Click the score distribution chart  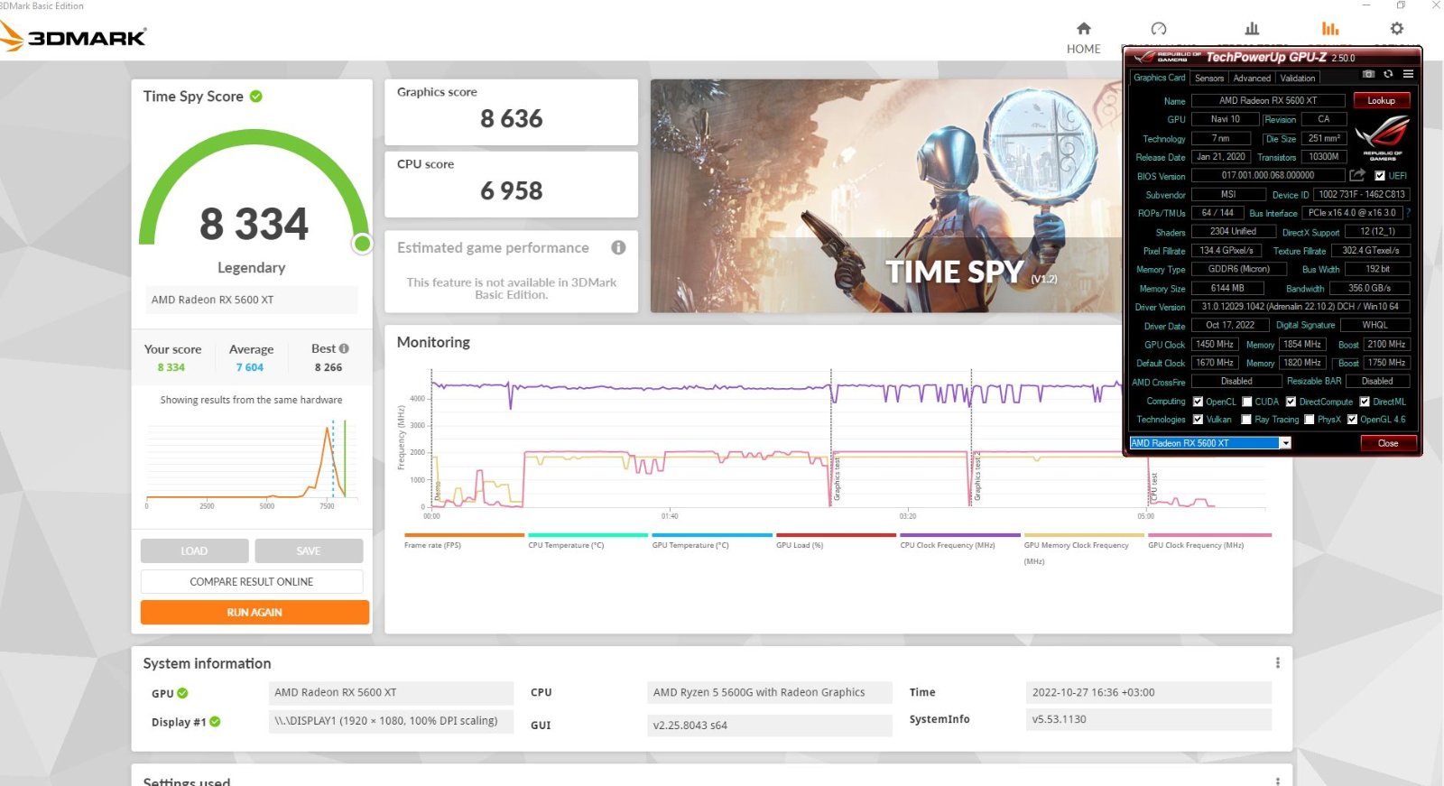pyautogui.click(x=251, y=460)
